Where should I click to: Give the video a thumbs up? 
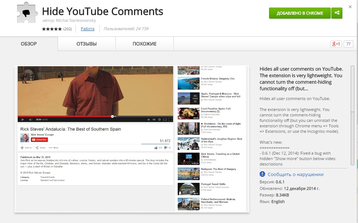pyautogui.click(x=156, y=147)
